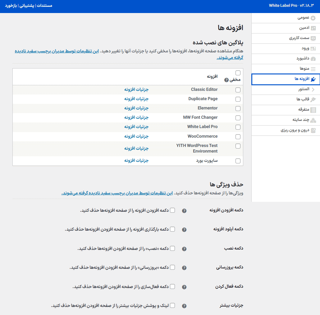Click help icon for دکمه افزودن افزونه

click(x=184, y=211)
